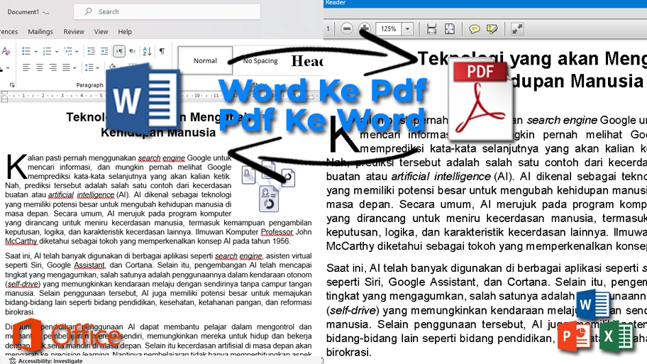The width and height of the screenshot is (647, 364).
Task: Click the Word Search box
Action: click(x=167, y=11)
